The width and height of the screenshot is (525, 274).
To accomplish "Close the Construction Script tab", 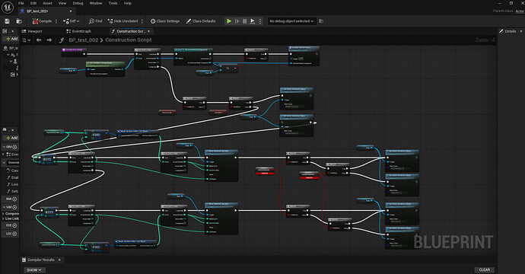I will pyautogui.click(x=148, y=31).
